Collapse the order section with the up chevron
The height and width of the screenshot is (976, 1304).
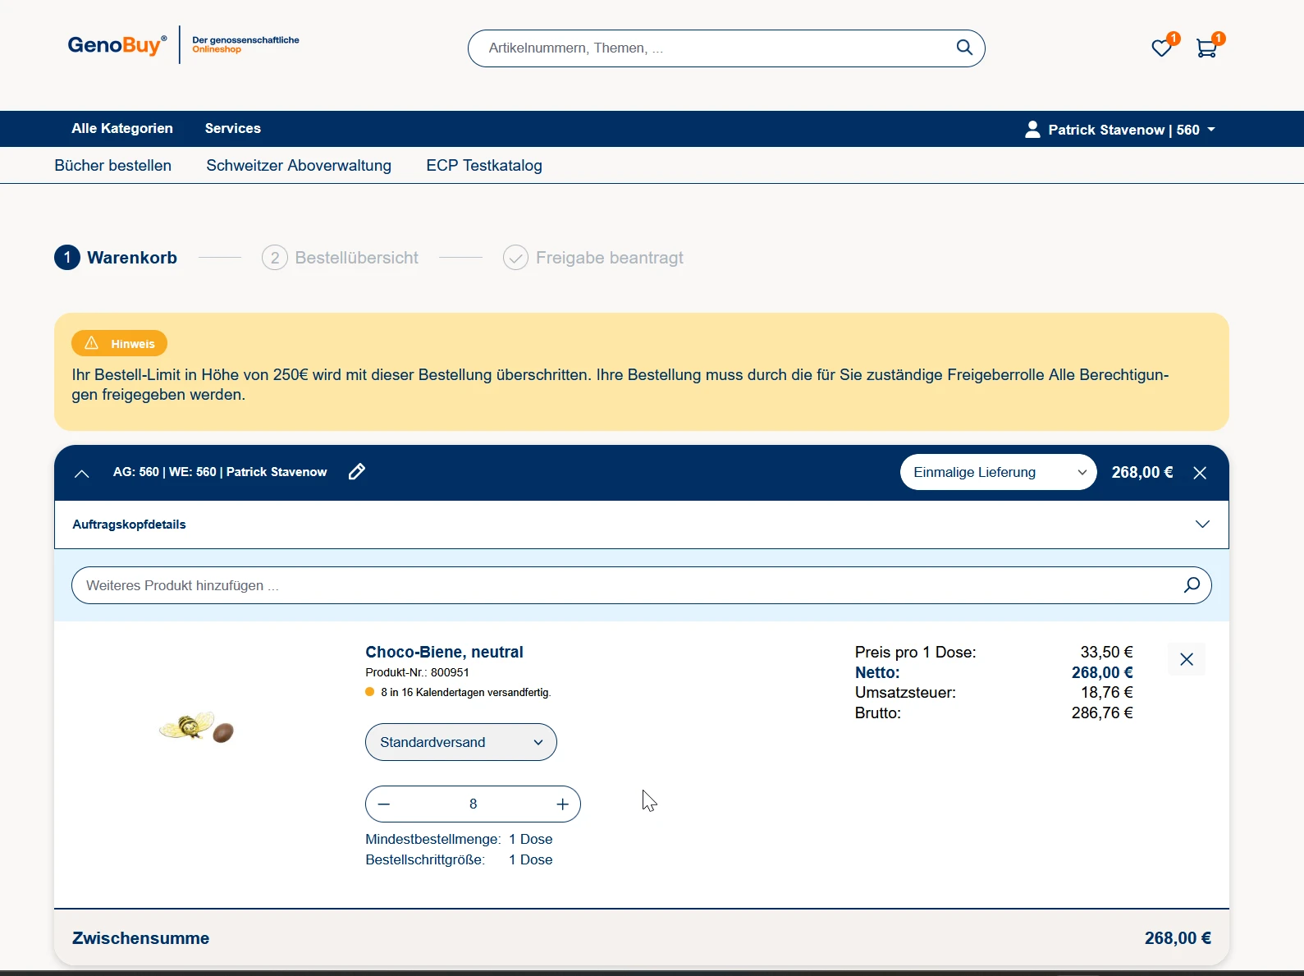pyautogui.click(x=81, y=473)
